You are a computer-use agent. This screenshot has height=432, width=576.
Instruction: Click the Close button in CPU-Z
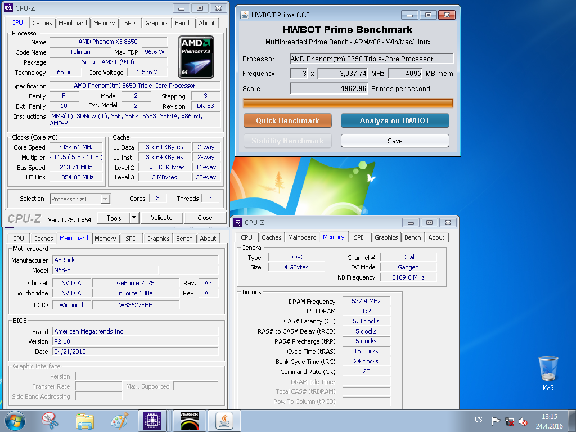coord(205,218)
